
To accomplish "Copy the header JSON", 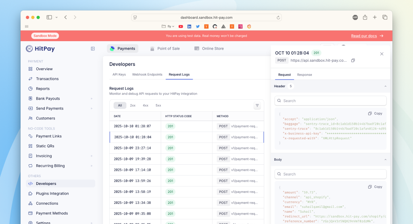I will click(375, 113).
